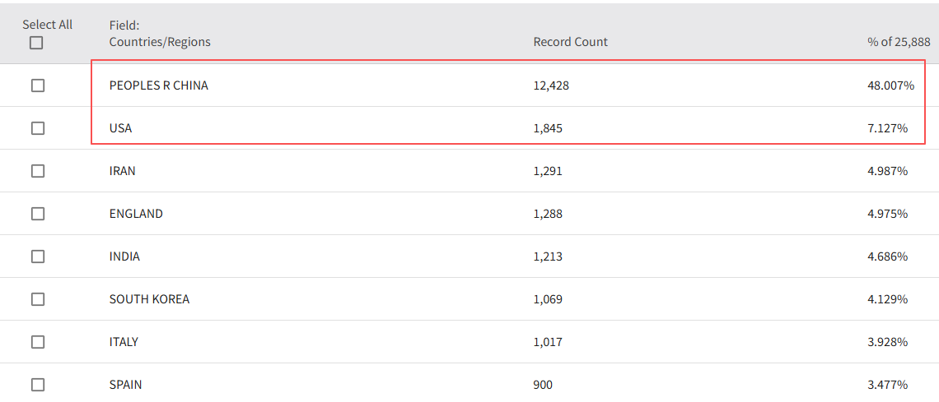Tick the Select All checkbox

pos(36,43)
